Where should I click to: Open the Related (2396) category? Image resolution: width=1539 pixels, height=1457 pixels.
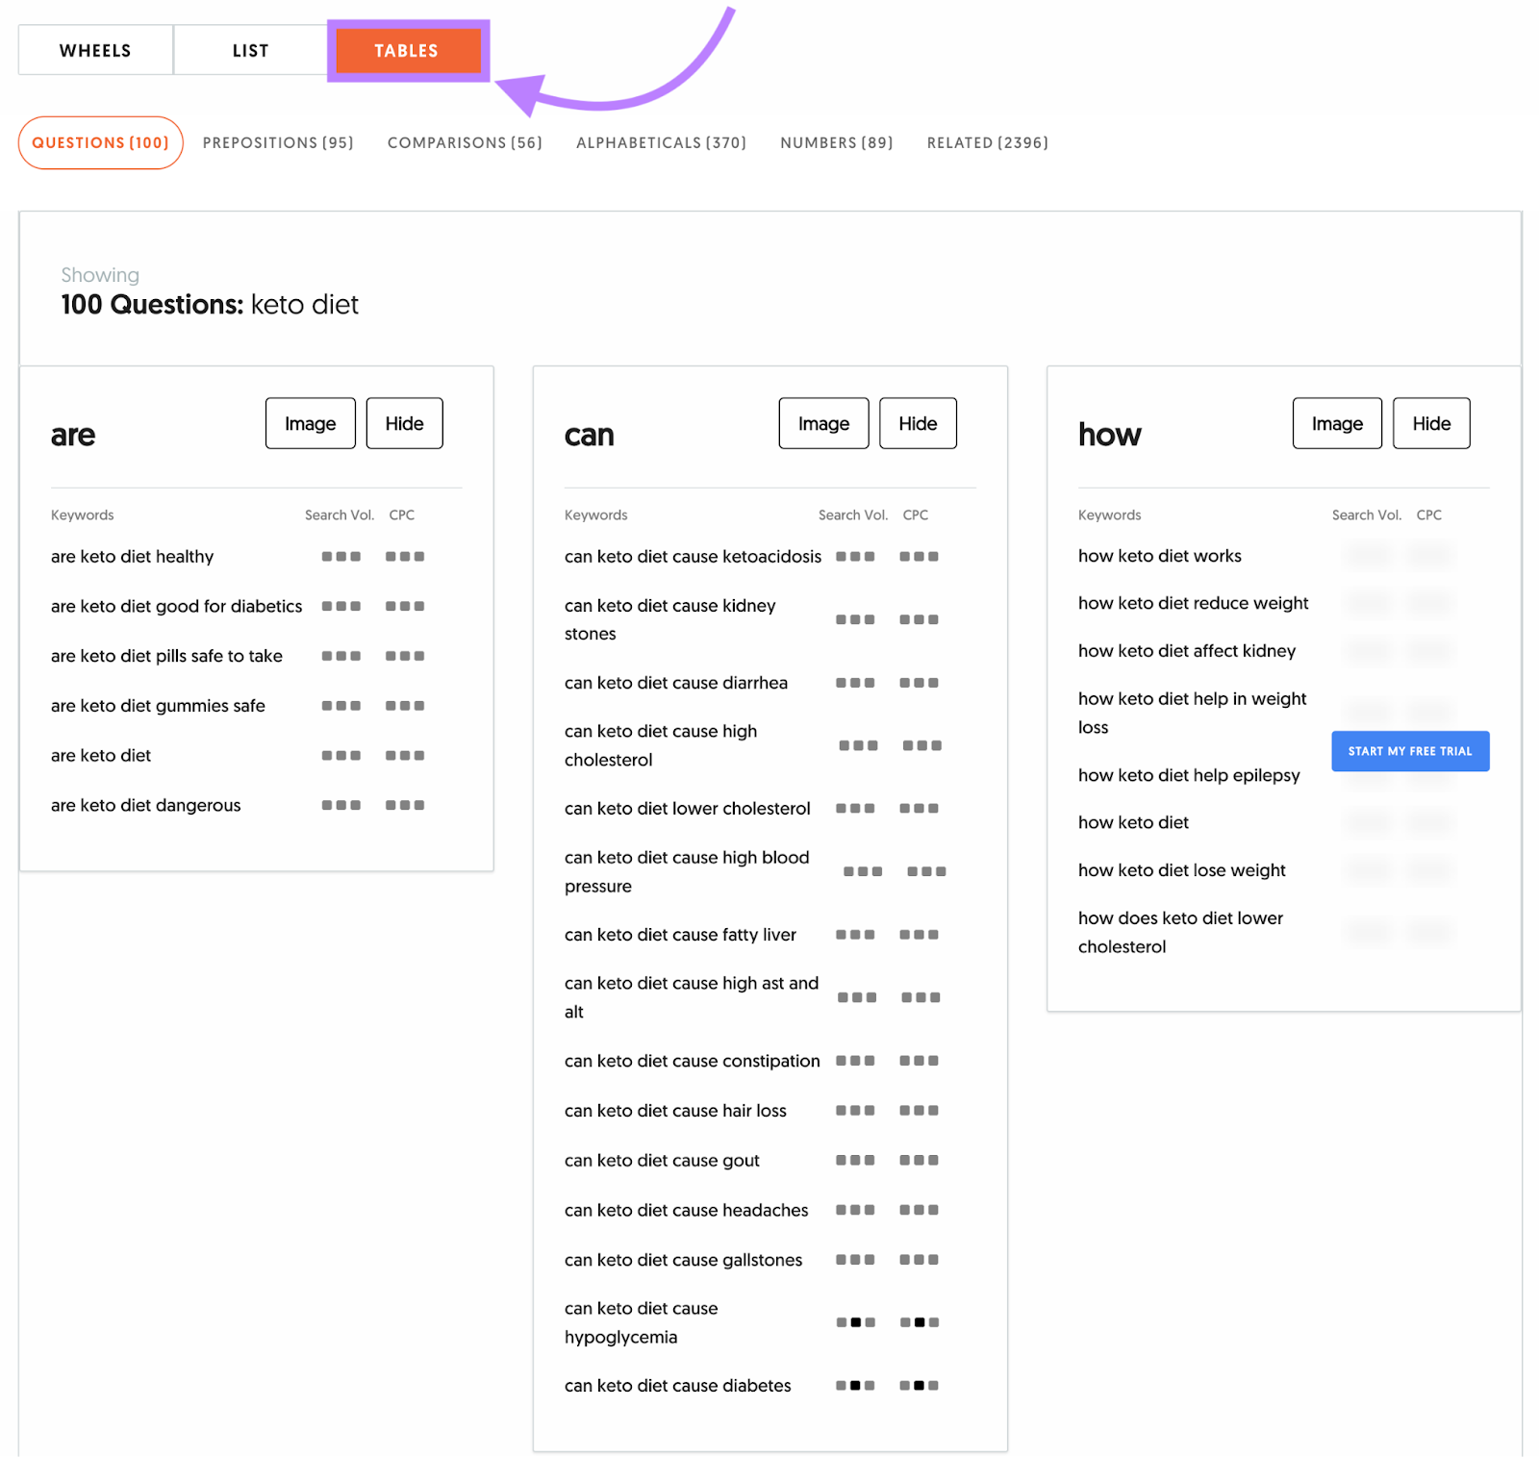988,142
